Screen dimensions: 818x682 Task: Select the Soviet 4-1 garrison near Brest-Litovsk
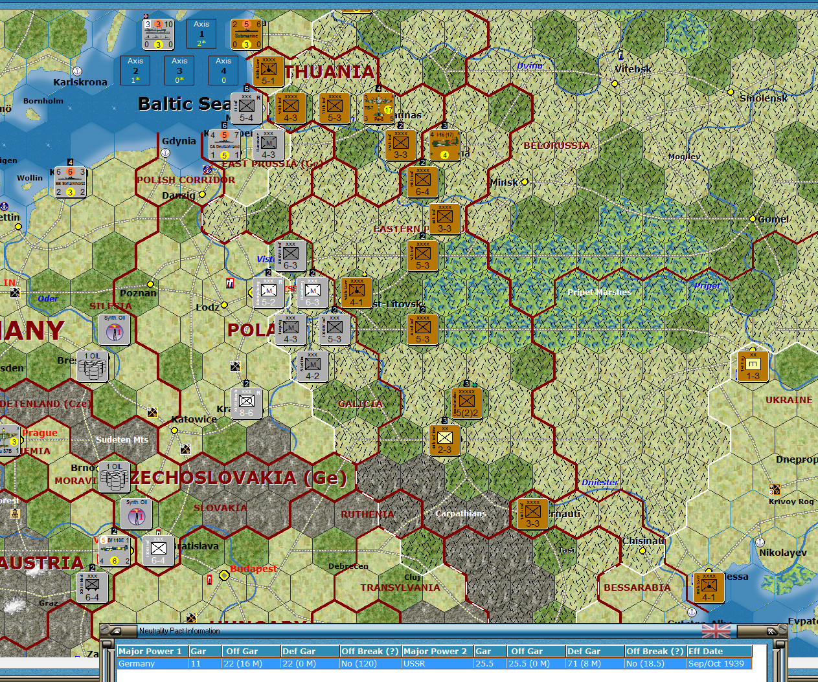pos(356,292)
